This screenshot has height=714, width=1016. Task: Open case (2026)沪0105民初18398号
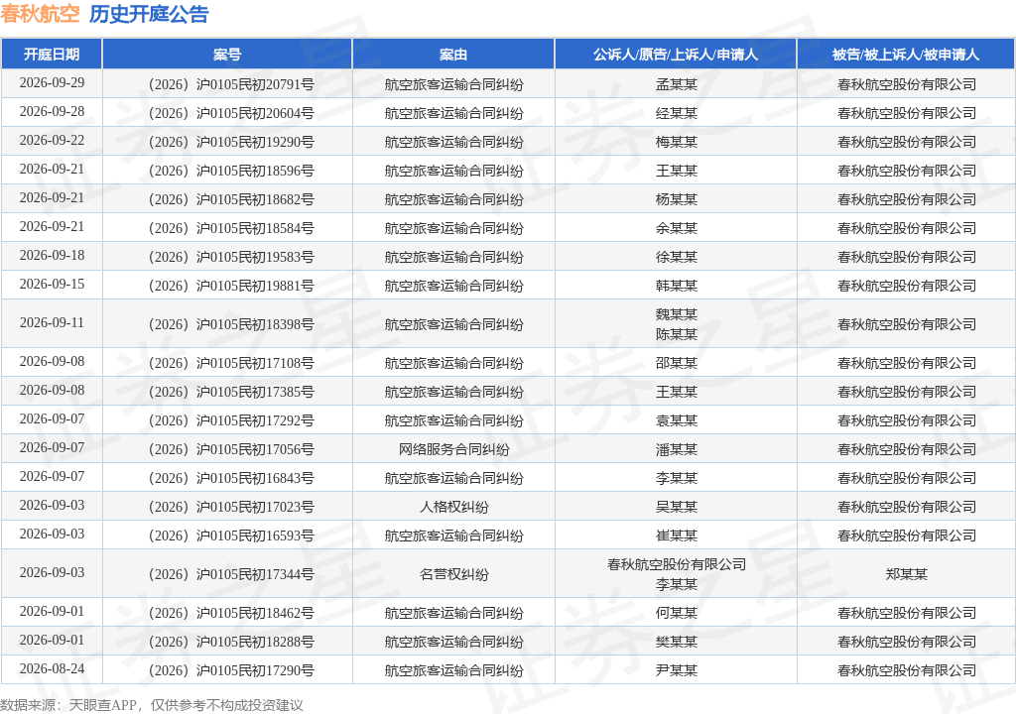[231, 324]
